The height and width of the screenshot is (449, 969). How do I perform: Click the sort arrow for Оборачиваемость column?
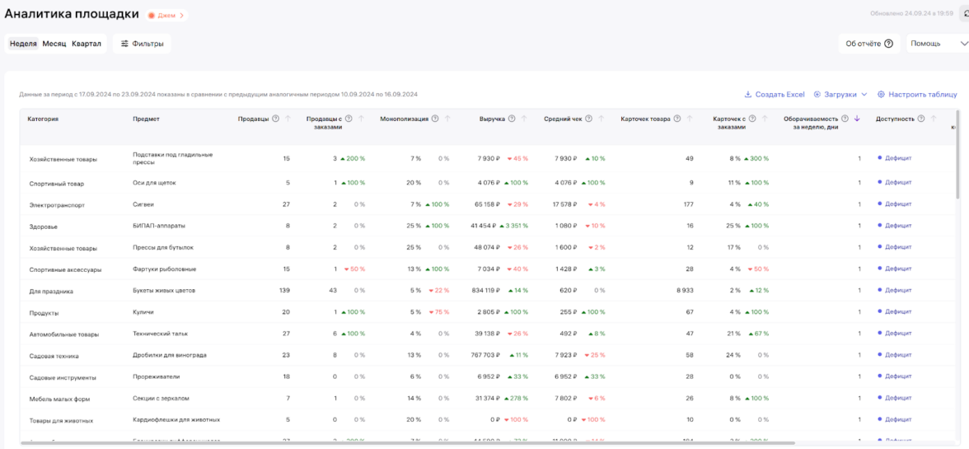point(857,119)
